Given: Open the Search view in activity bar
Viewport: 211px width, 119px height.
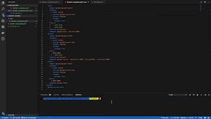Looking at the screenshot, I should 3,9.
